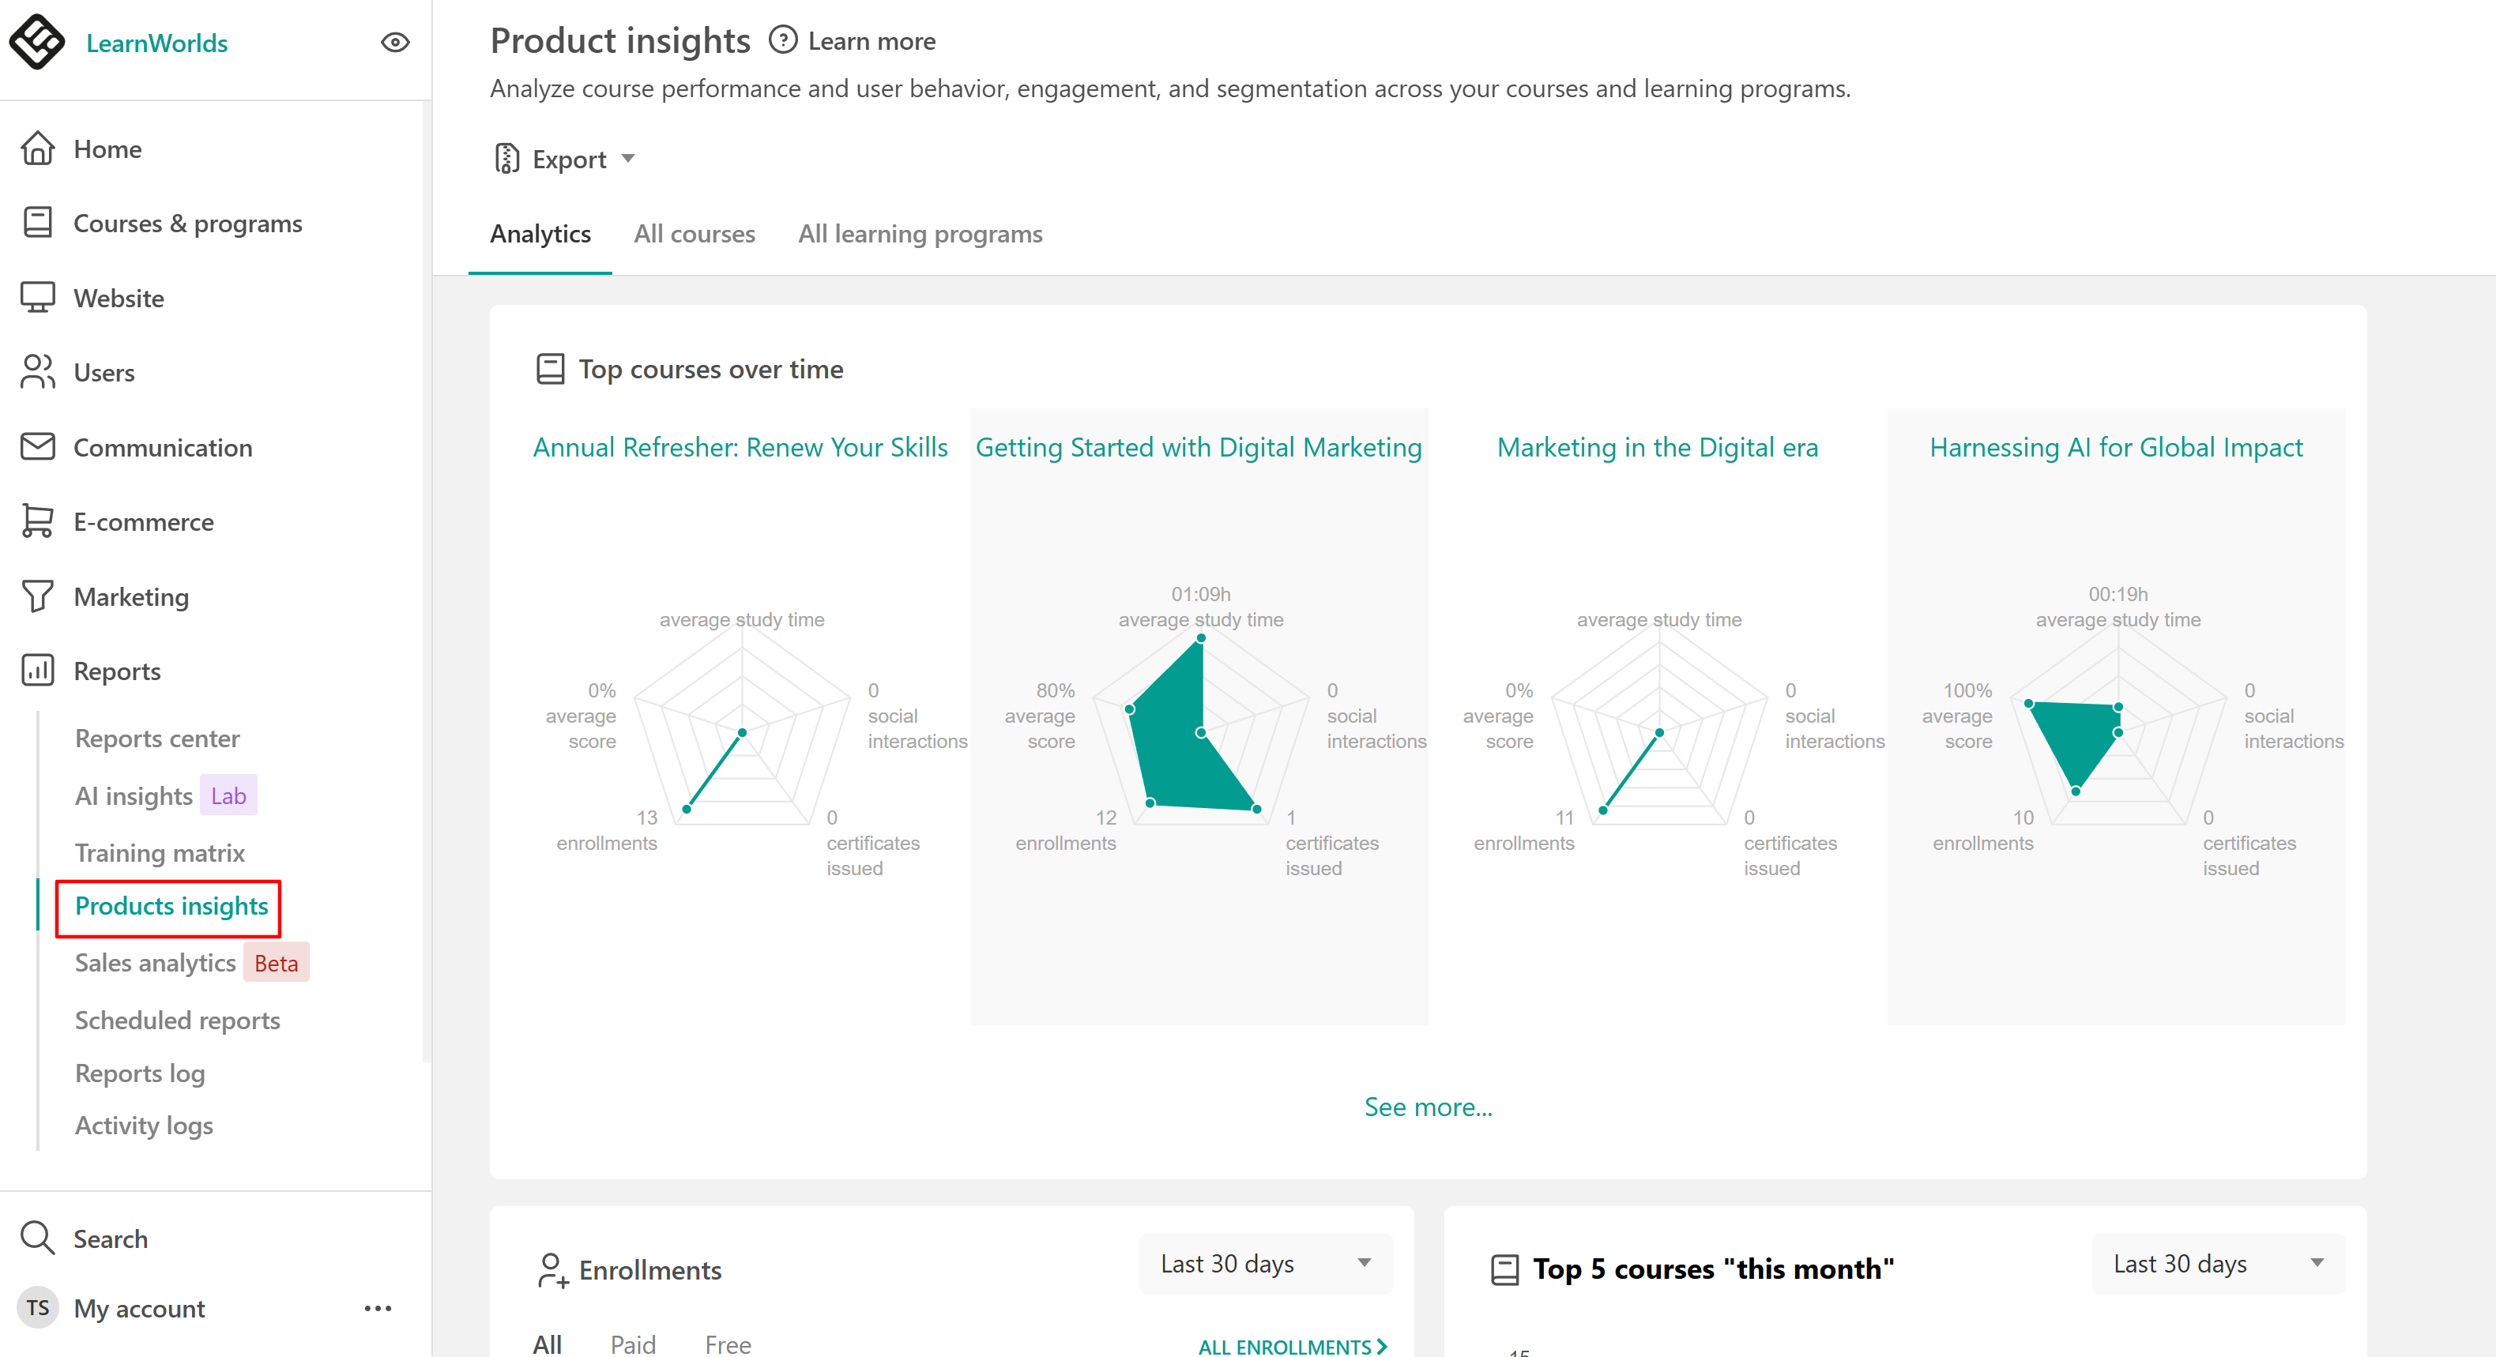
Task: Select Paid enrollments filter
Action: pyautogui.click(x=633, y=1343)
